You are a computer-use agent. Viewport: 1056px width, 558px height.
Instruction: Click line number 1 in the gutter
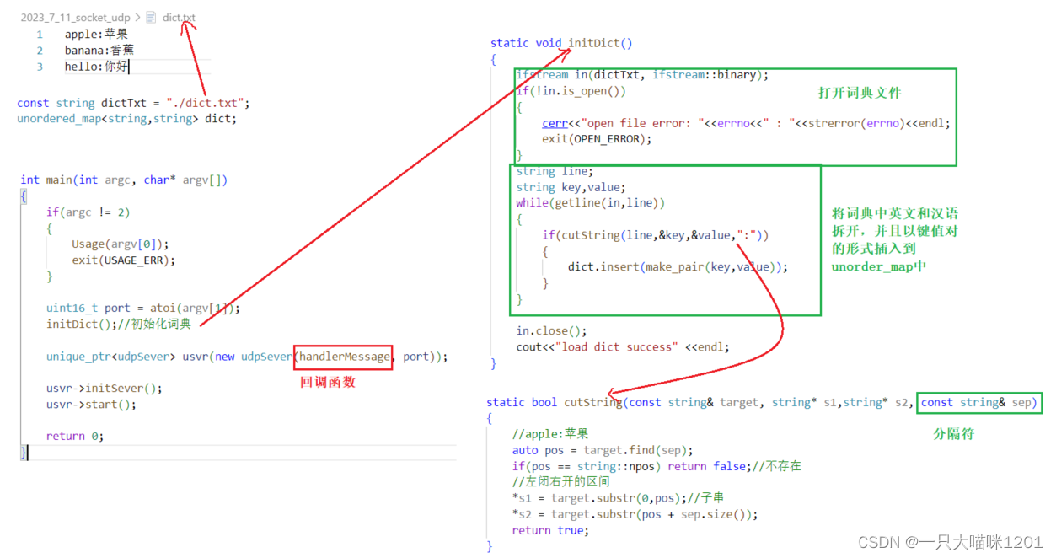[x=40, y=35]
